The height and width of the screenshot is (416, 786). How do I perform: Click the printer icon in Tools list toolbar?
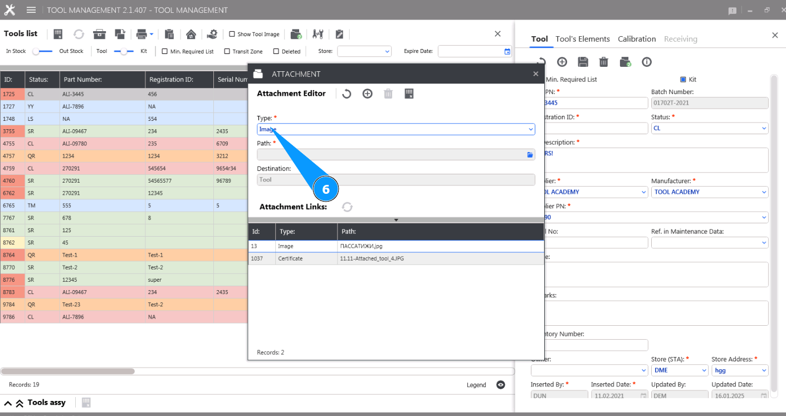[141, 34]
